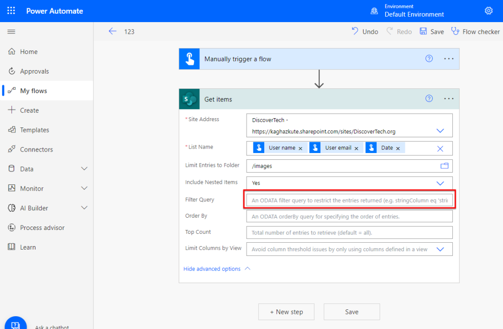The height and width of the screenshot is (329, 503).
Task: Click the Top Count input field
Action: pos(349,232)
